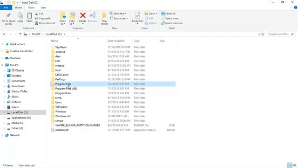Screen dimensions: 298x168
Task: Select the Program Files (x86) folder
Action: point(113,89)
